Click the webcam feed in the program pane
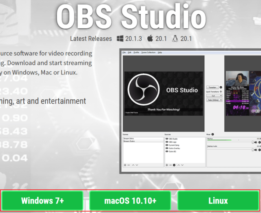The height and width of the screenshot is (213, 261). [237, 78]
